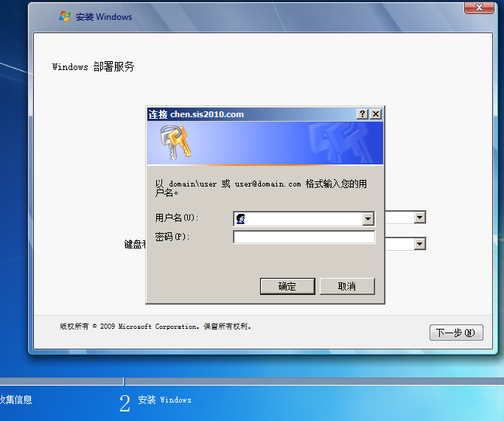
Task: Click the 下一步(N) button in installer
Action: coord(456,333)
